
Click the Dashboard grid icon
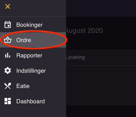(8, 101)
